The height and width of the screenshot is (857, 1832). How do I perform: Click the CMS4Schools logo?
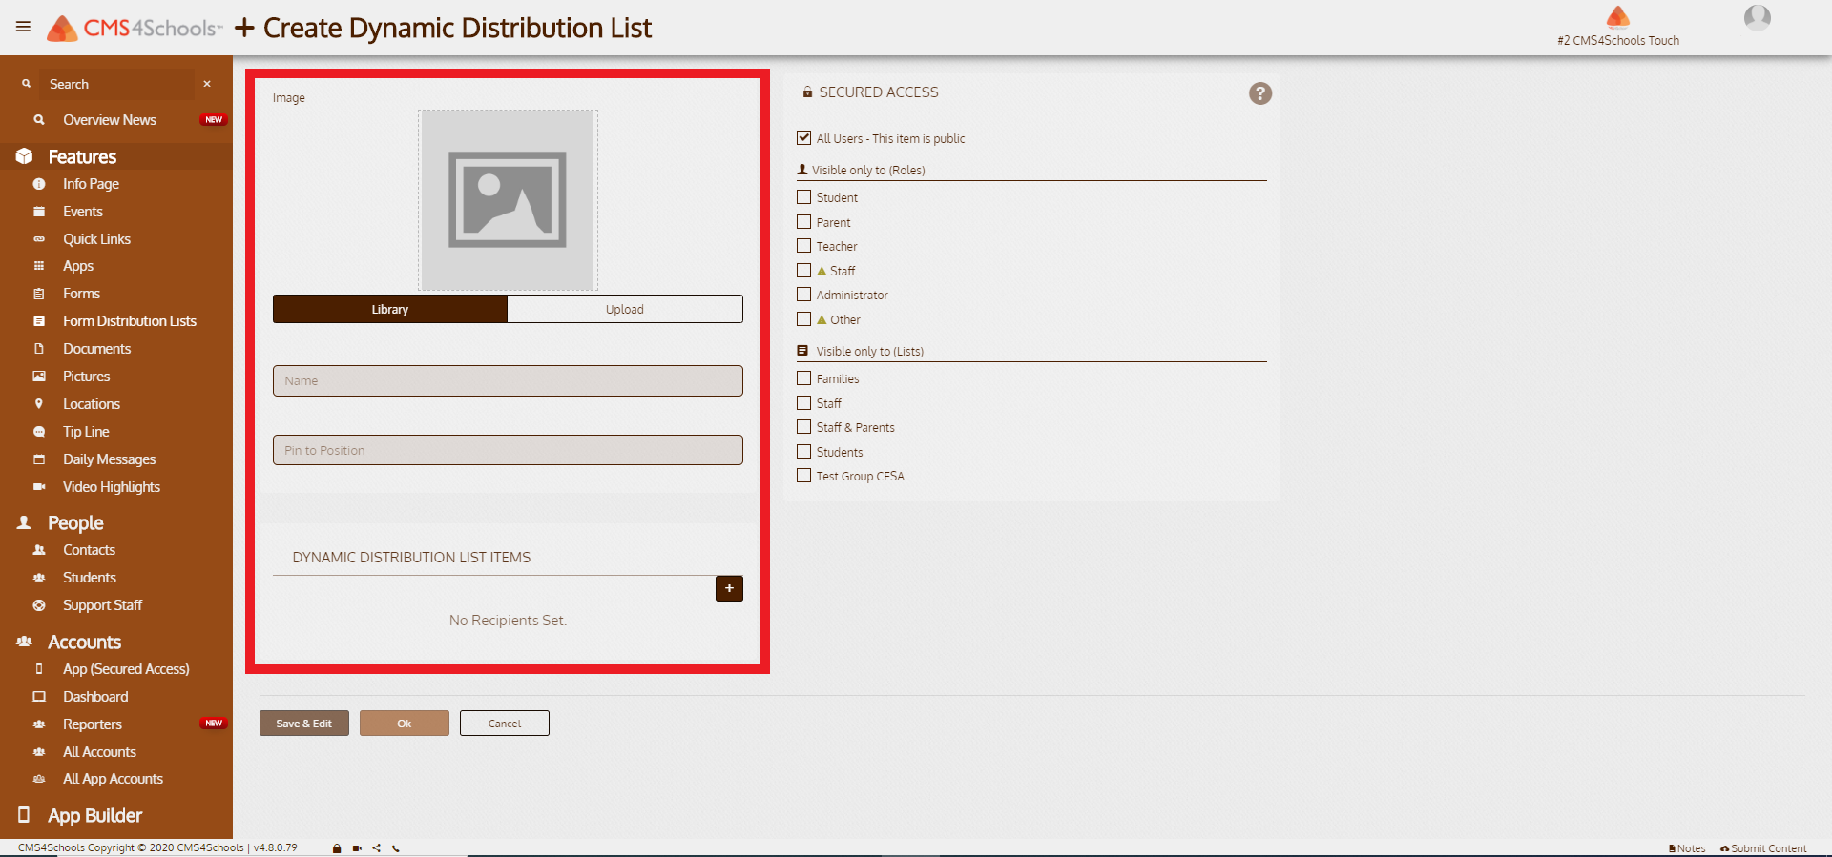[134, 29]
